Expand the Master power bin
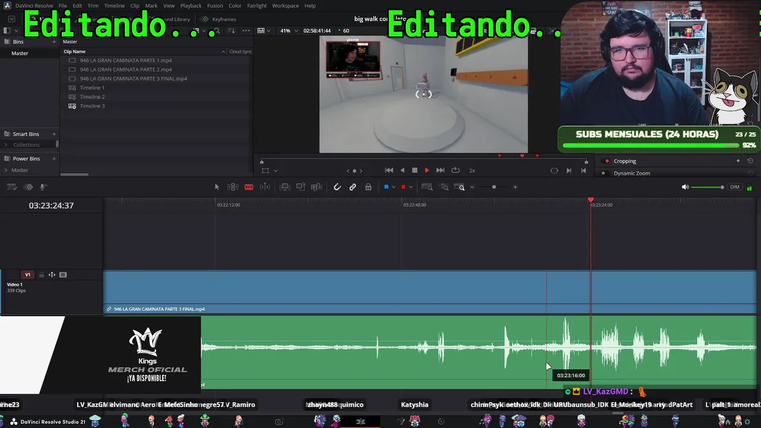The image size is (761, 428). coord(6,171)
